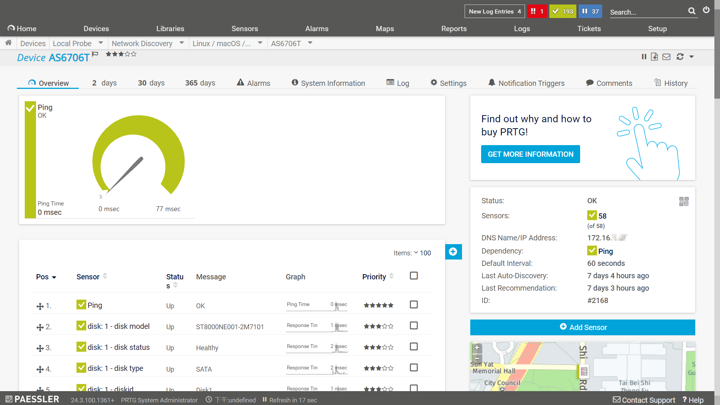The image size is (720, 405).
Task: Switch to the Notification Triggers tab
Action: [x=526, y=83]
